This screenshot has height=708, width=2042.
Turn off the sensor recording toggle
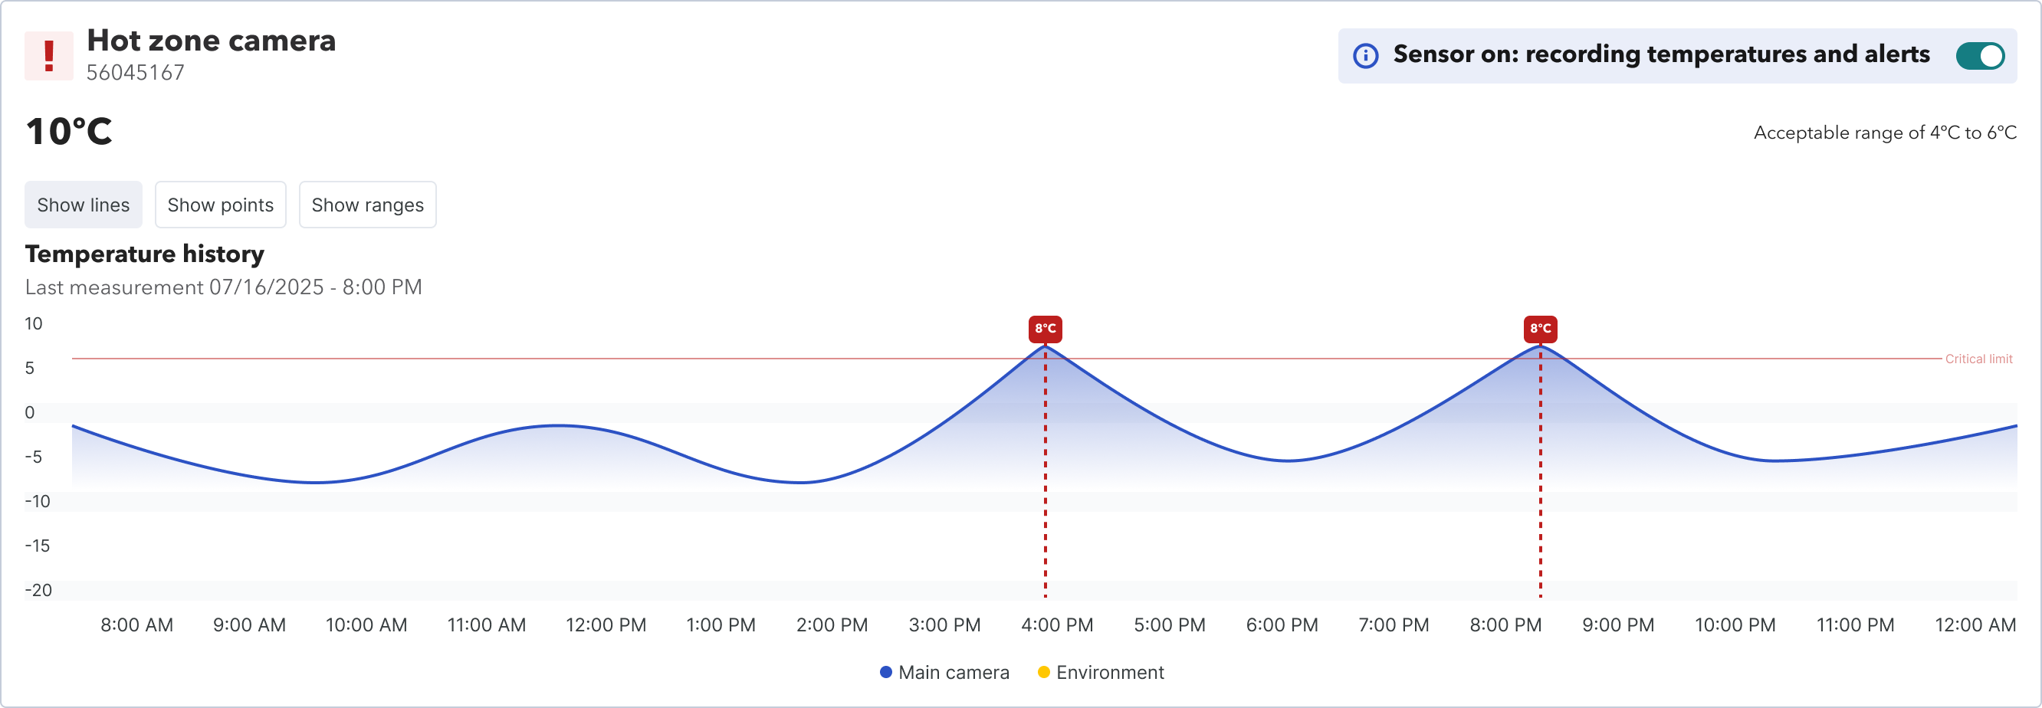coord(1979,55)
